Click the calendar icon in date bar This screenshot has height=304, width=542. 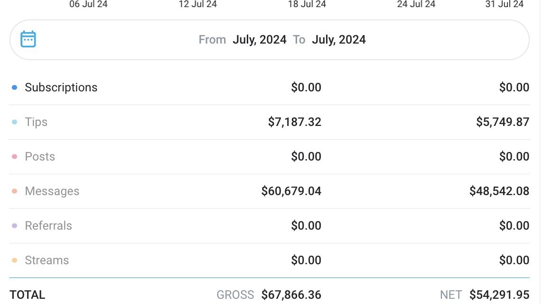tap(28, 39)
